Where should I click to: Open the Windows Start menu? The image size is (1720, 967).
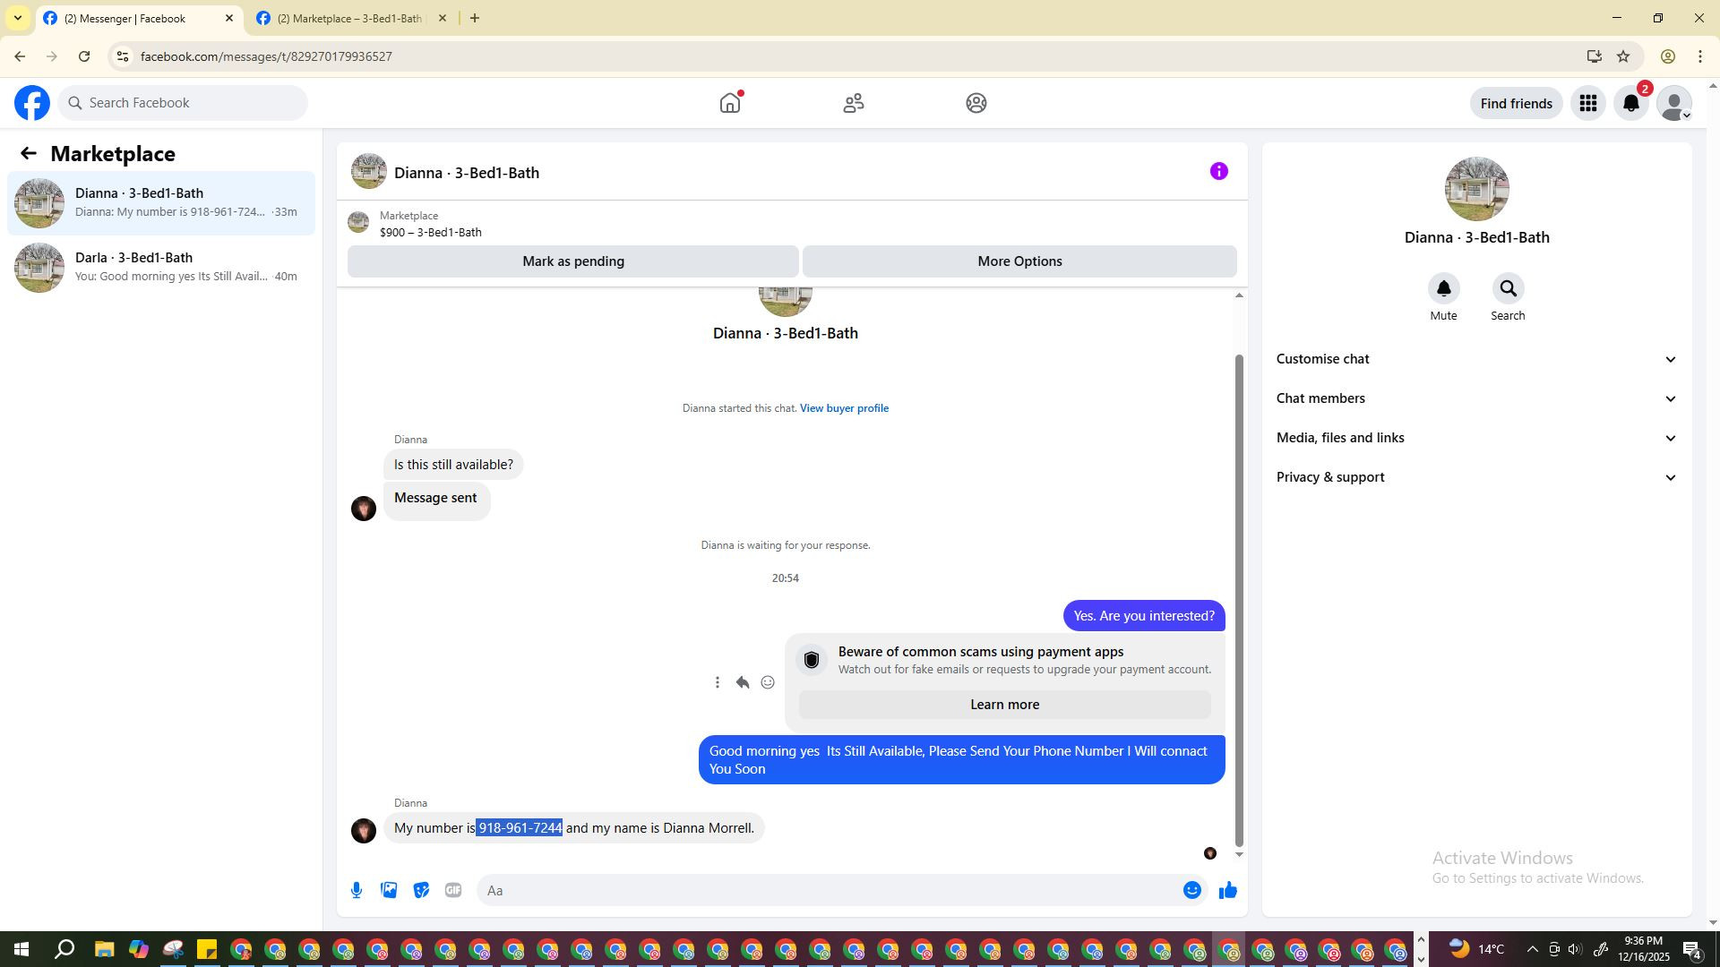[x=21, y=949]
